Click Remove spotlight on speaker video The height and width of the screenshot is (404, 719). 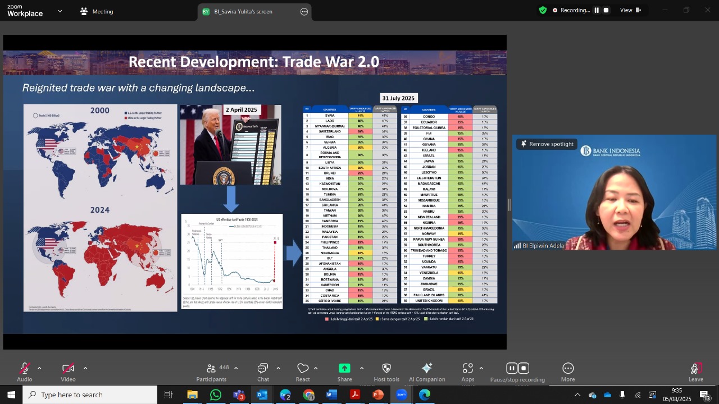(547, 144)
